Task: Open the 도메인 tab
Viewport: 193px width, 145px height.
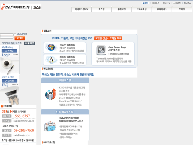Action: [182, 9]
